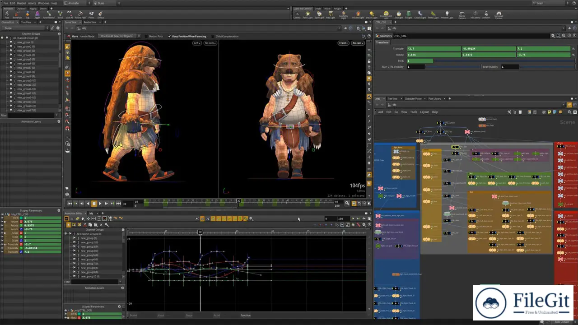Add a Distant Light from the shelf

click(x=372, y=15)
